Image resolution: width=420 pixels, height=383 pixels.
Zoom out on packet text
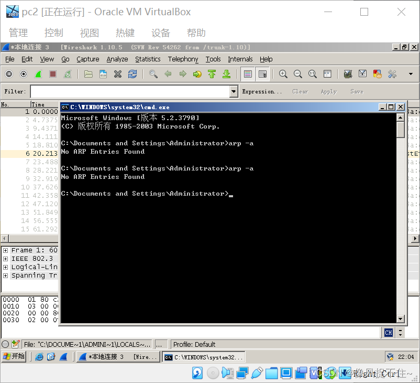[298, 74]
